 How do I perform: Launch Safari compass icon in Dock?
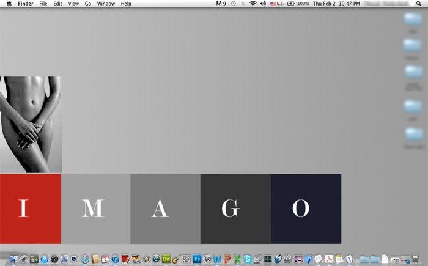pos(85,259)
